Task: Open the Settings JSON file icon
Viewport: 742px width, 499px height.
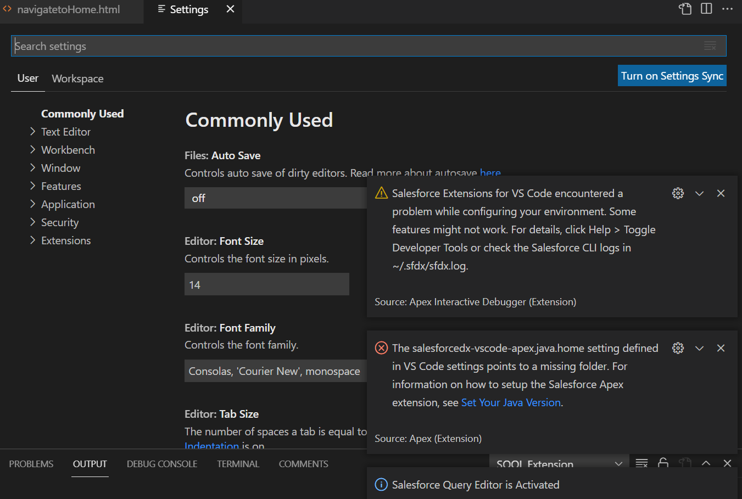Action: click(685, 9)
